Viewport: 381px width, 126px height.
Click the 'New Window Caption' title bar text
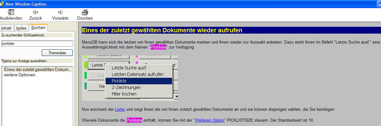pyautogui.click(x=26, y=4)
